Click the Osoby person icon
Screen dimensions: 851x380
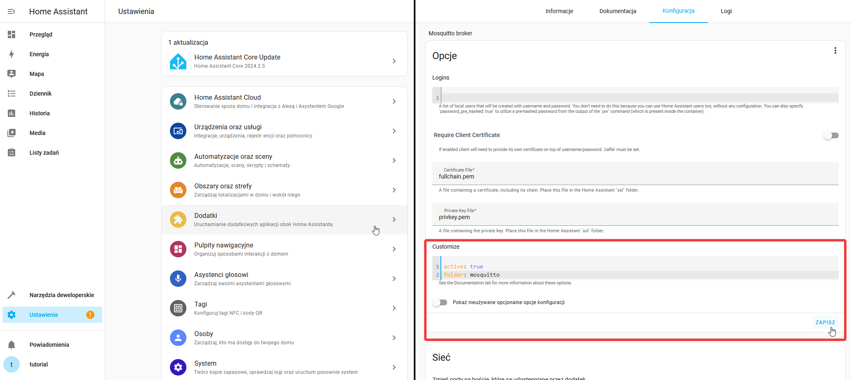click(x=178, y=338)
